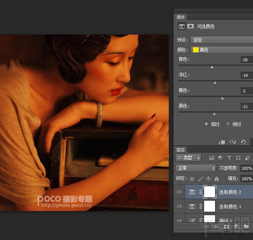253x240 pixels.
Task: Click the 填充 field showing 100%
Action: pos(247,179)
